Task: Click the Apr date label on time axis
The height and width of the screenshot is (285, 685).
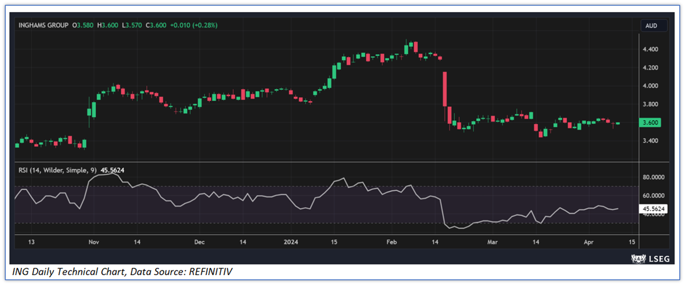Action: 588,242
